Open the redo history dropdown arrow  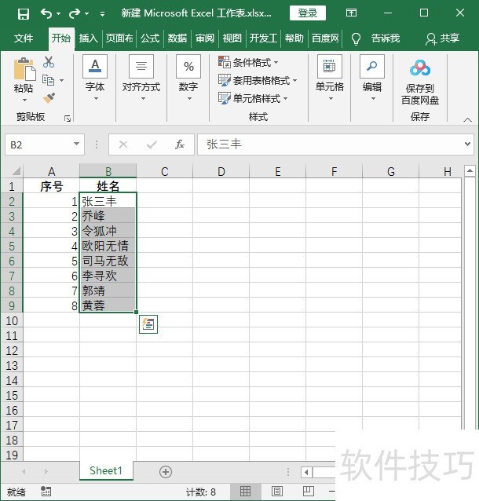pyautogui.click(x=87, y=13)
